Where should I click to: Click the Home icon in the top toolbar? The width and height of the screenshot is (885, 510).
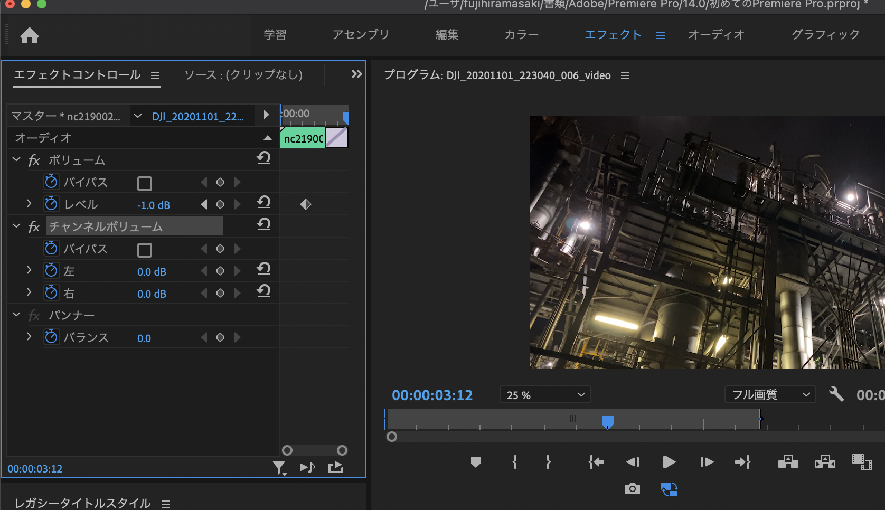30,35
